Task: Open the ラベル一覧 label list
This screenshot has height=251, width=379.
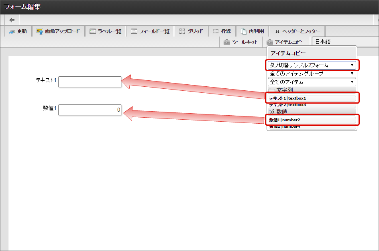Action: 105,31
